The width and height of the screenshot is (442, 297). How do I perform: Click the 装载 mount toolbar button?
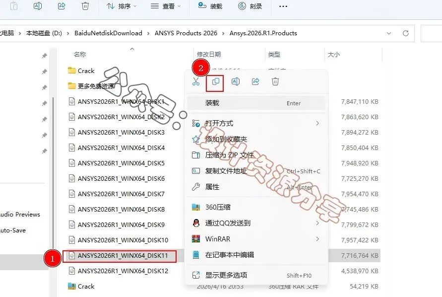[210, 6]
